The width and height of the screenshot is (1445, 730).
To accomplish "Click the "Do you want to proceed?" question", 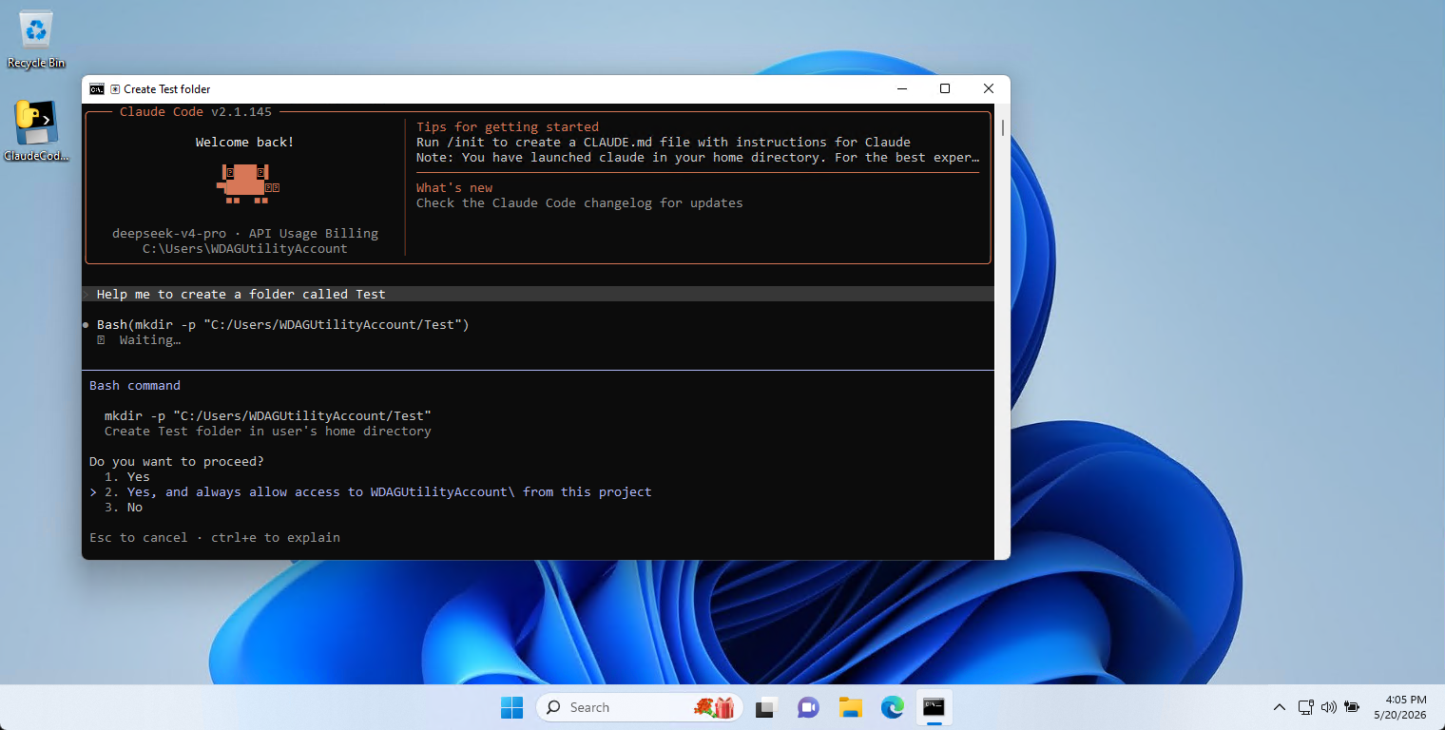I will pos(177,462).
